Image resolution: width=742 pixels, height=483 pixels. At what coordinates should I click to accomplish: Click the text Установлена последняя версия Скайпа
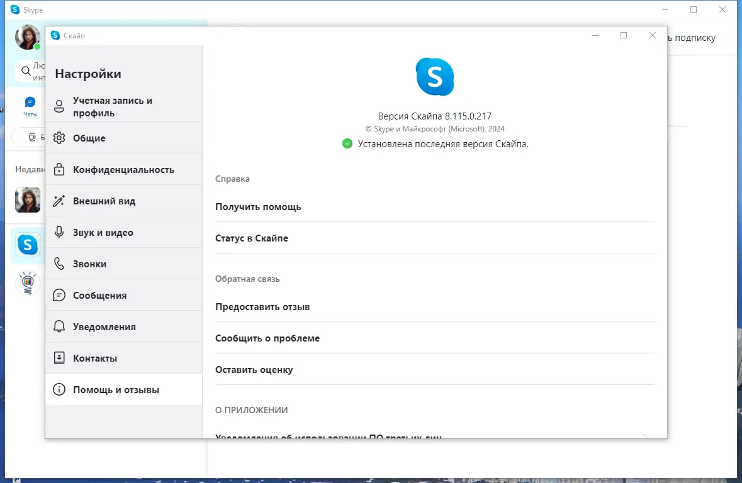tap(443, 144)
